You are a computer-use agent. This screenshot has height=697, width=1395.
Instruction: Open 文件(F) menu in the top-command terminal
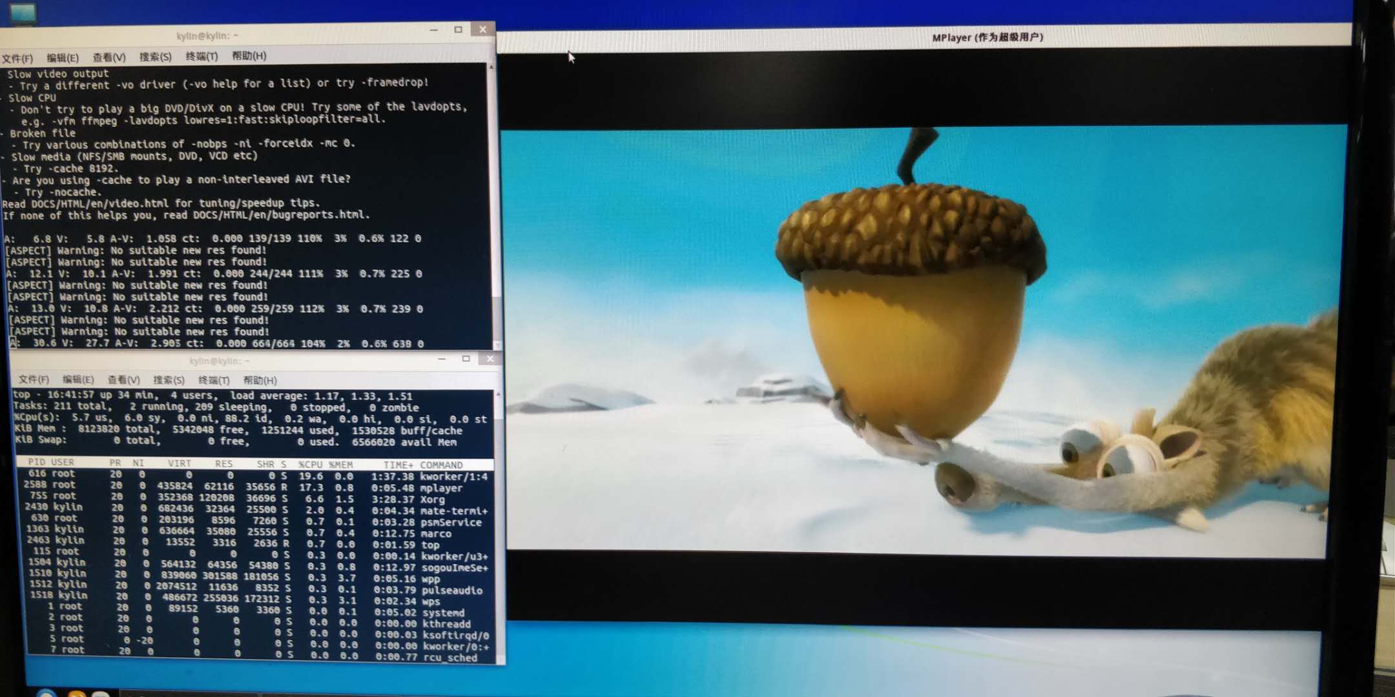(34, 379)
